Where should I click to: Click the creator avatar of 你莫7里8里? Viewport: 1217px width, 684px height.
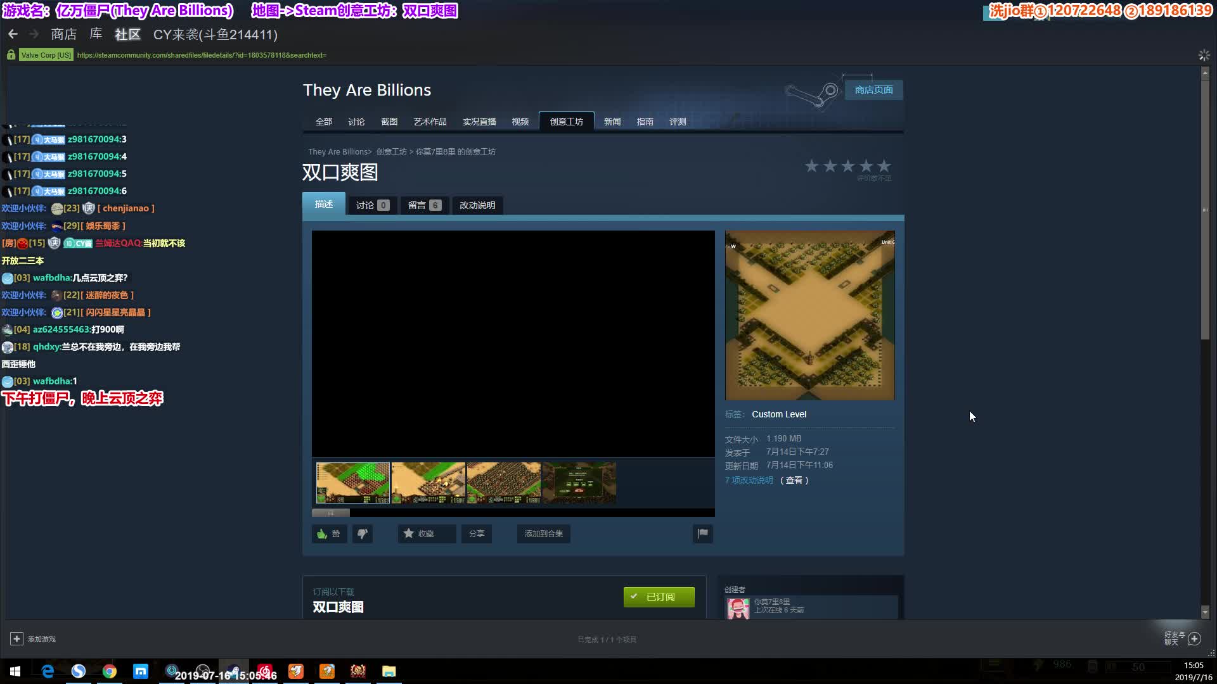tap(738, 608)
